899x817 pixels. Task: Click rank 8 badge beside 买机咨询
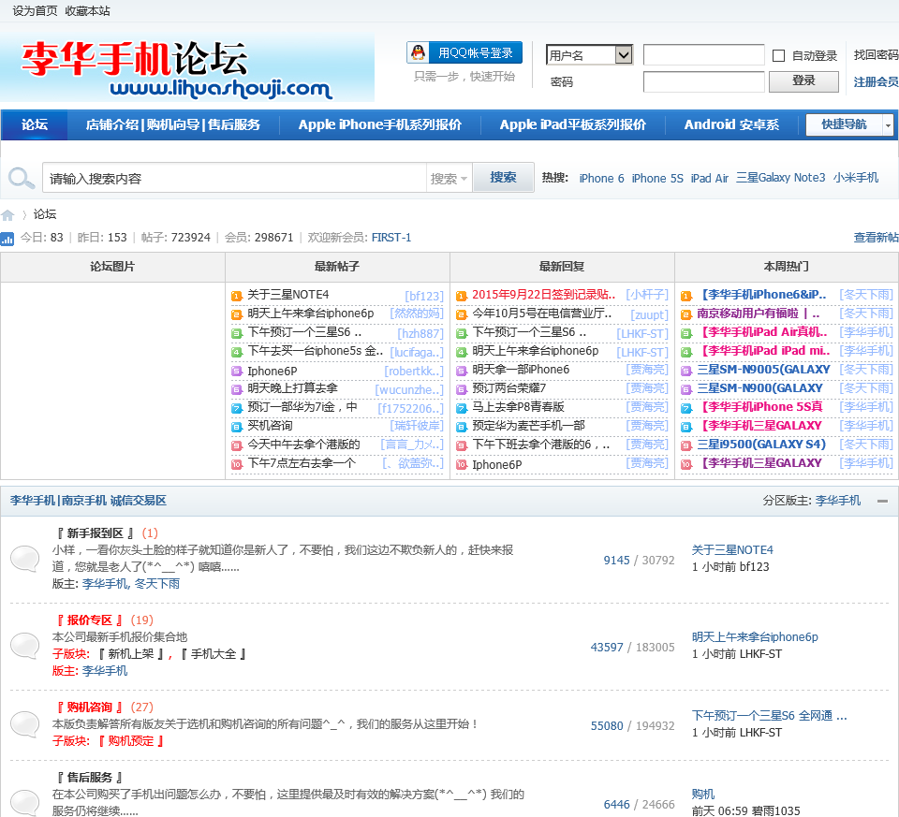tap(237, 427)
